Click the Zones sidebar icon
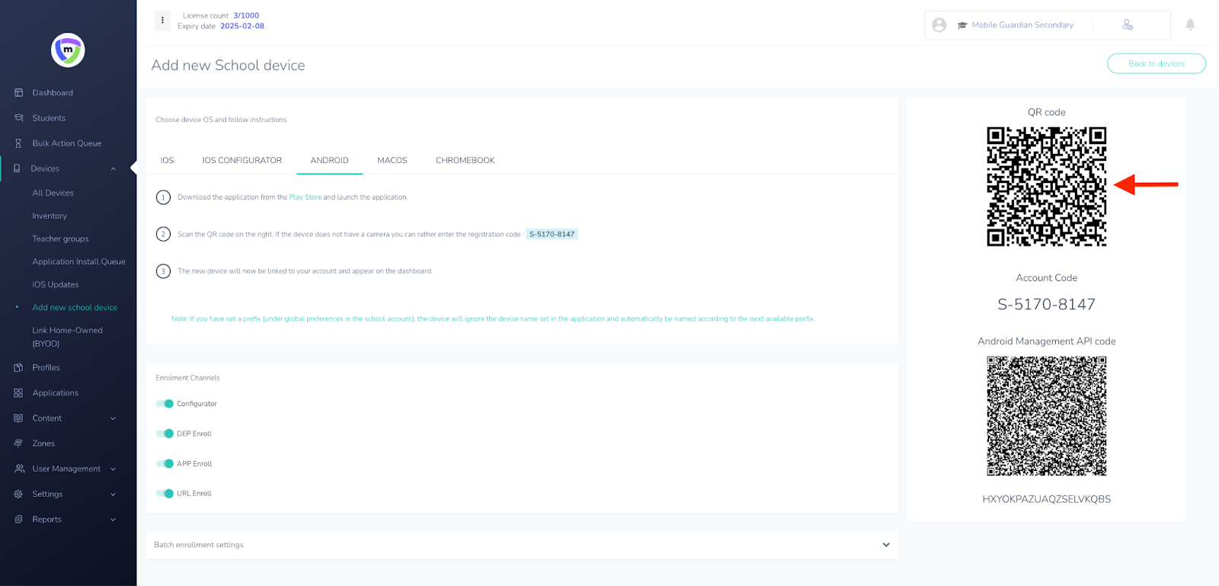Viewport: 1219px width, 586px height. tap(18, 444)
